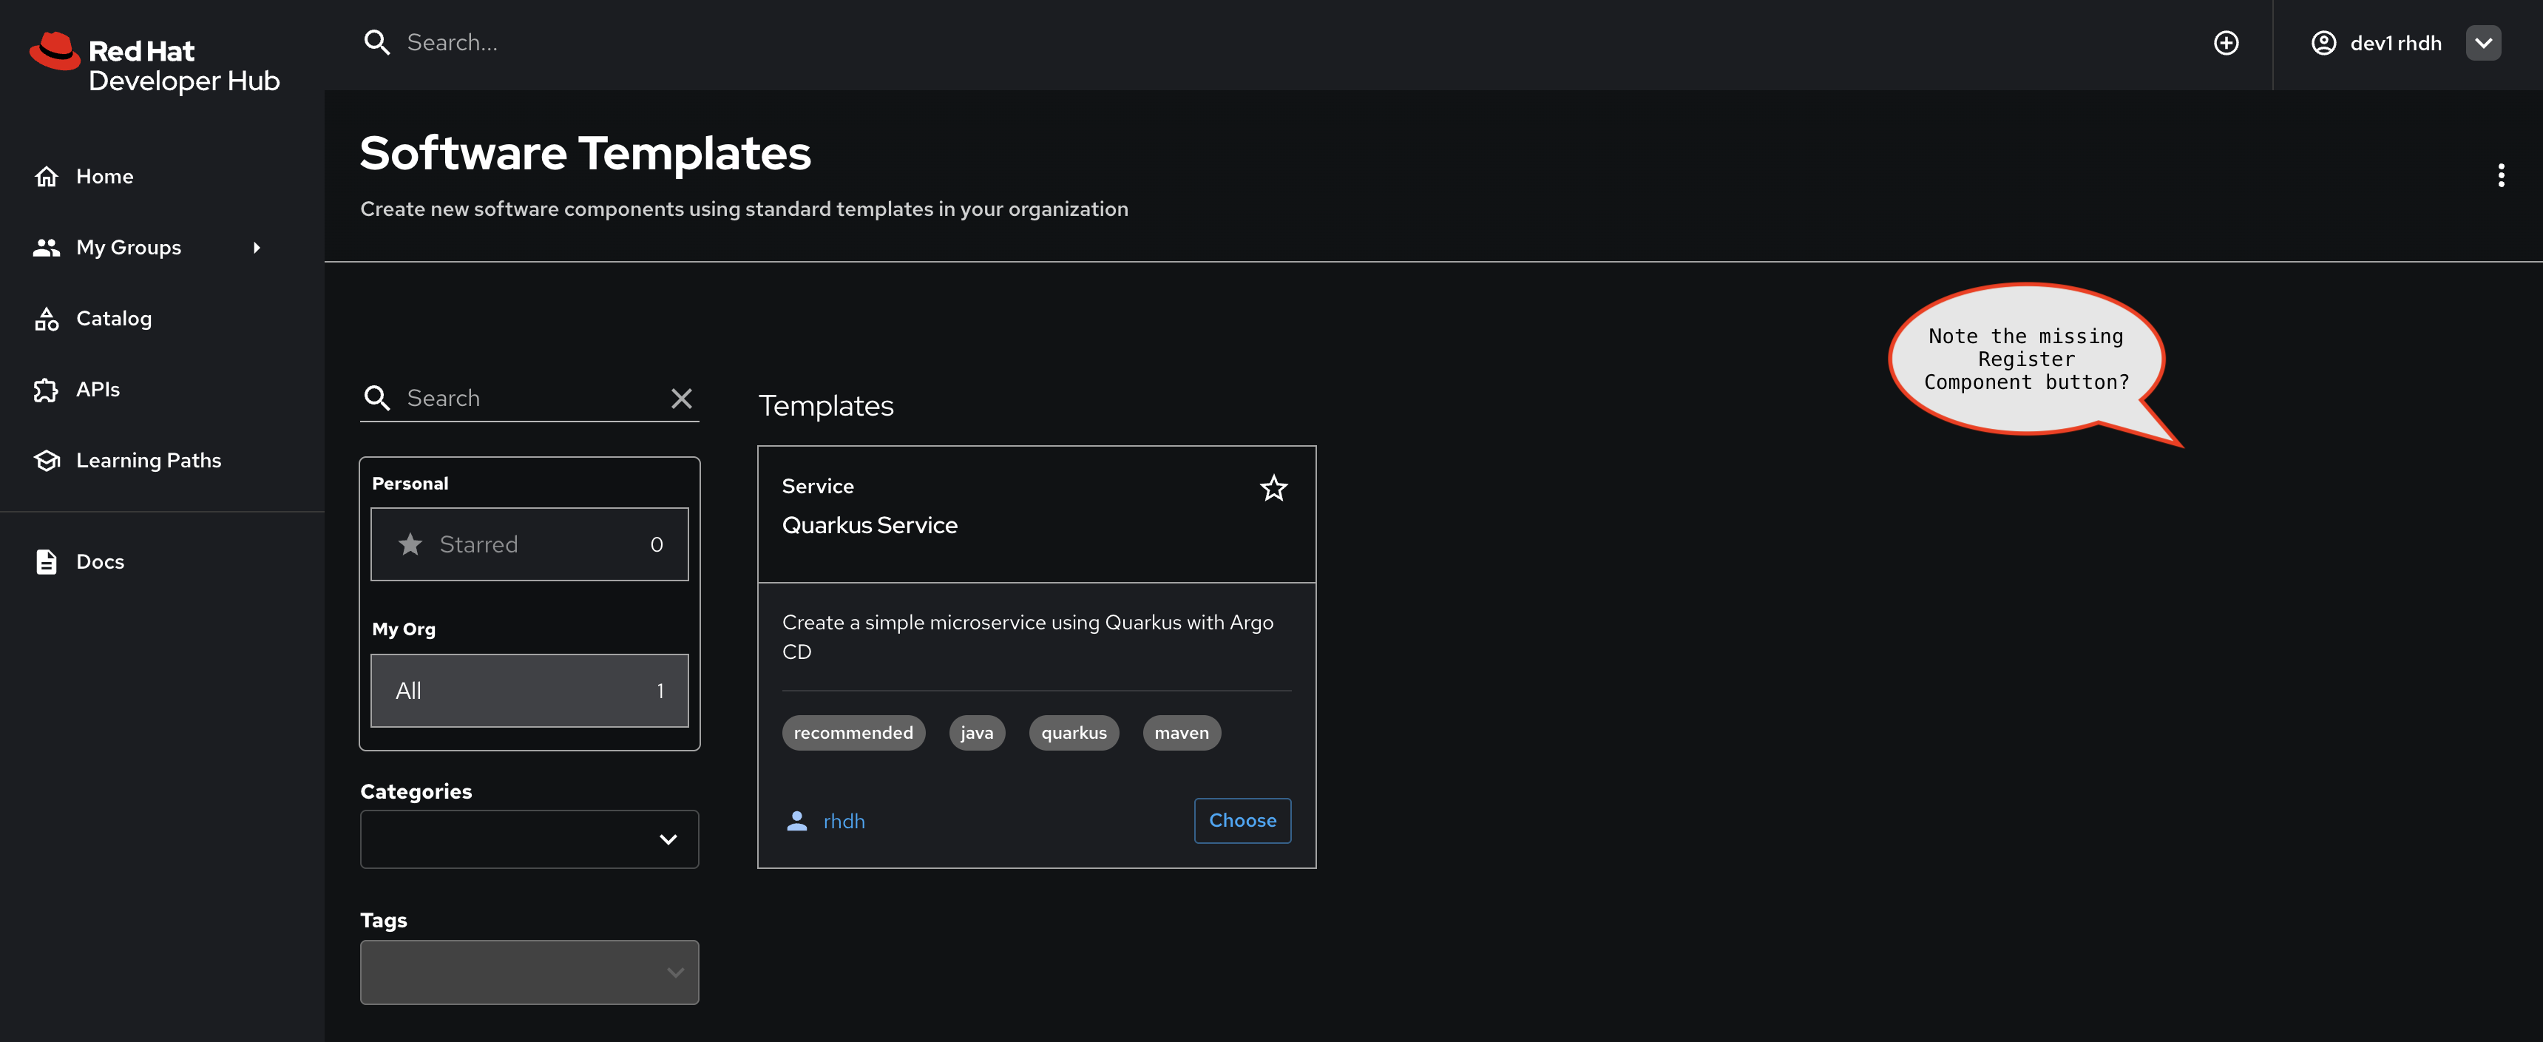
Task: Click the owner person icon beside rhdh
Action: [x=796, y=821]
